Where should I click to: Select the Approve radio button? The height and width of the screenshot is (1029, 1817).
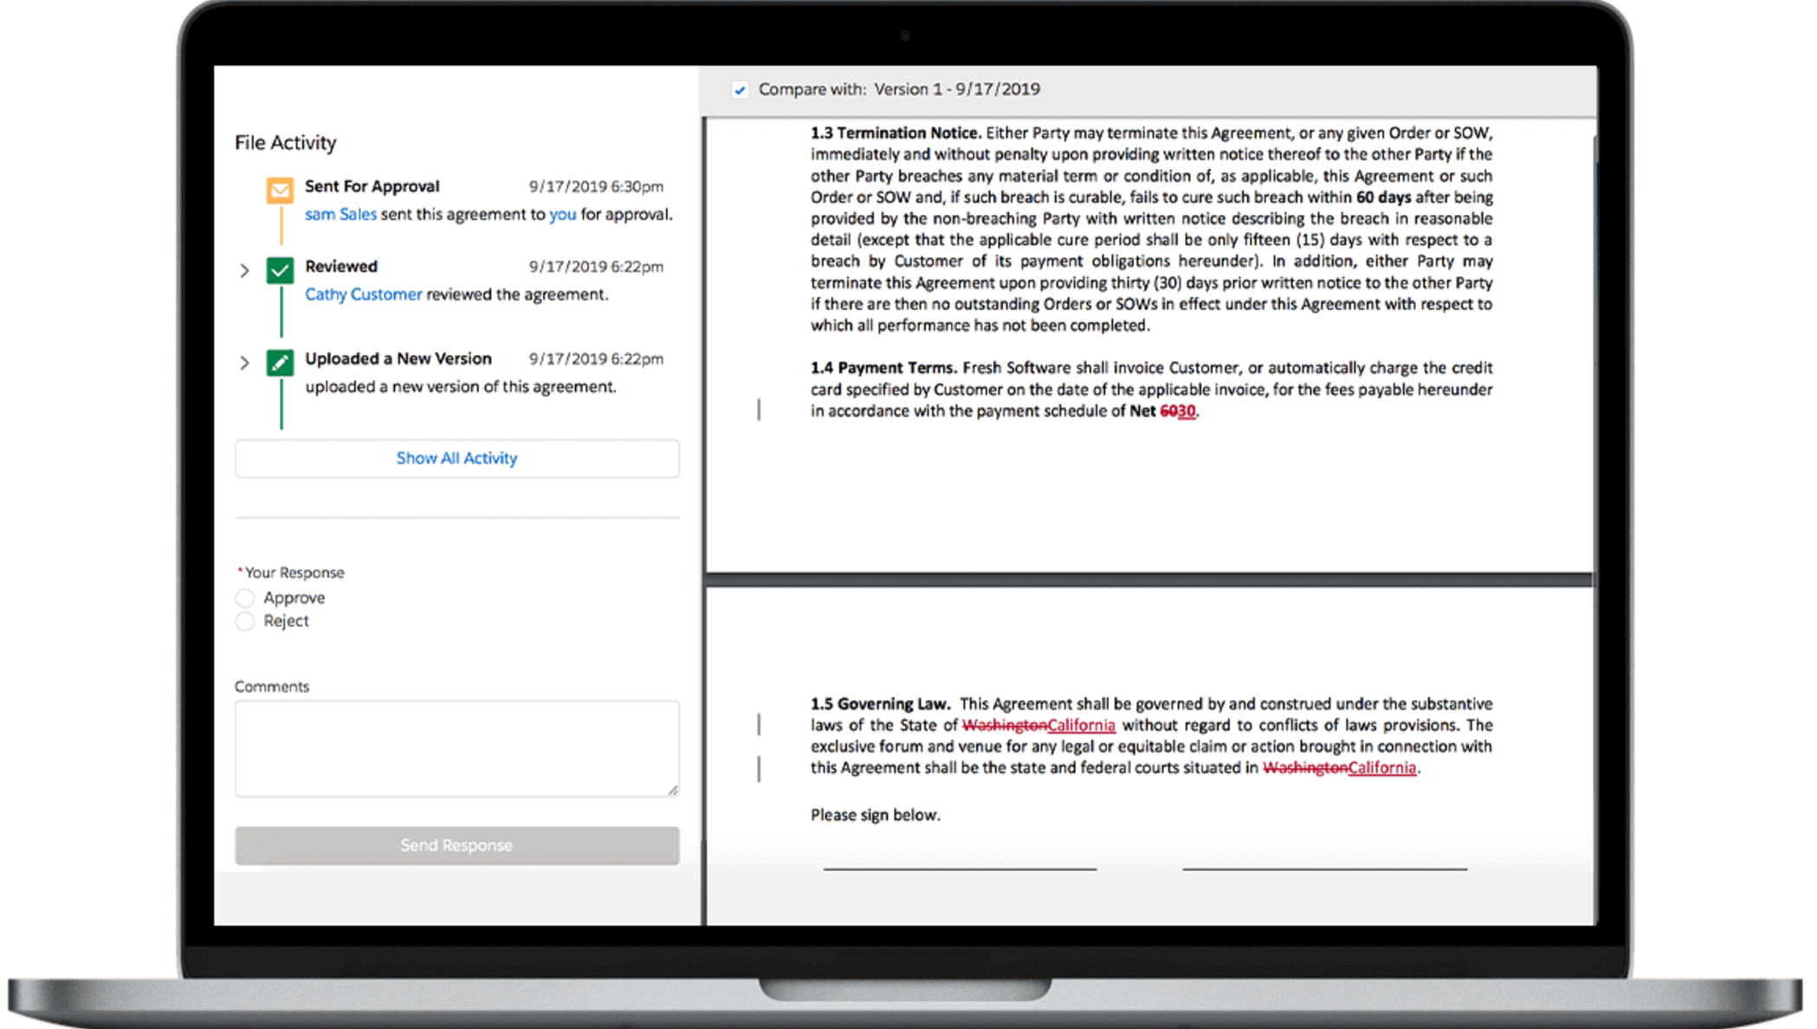tap(244, 599)
